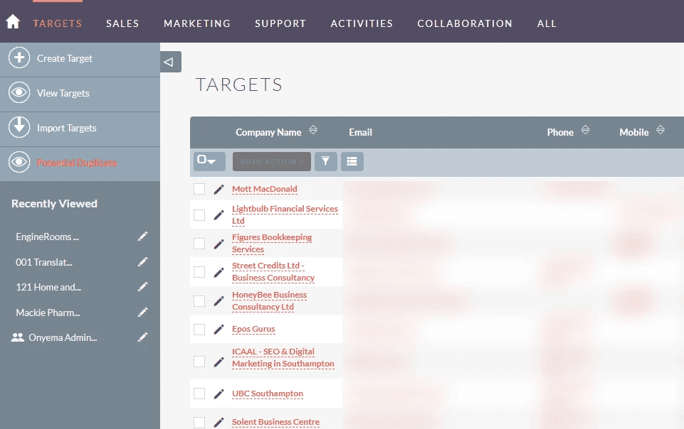Image resolution: width=684 pixels, height=429 pixels.
Task: Open the Marketing menu
Action: pyautogui.click(x=197, y=23)
